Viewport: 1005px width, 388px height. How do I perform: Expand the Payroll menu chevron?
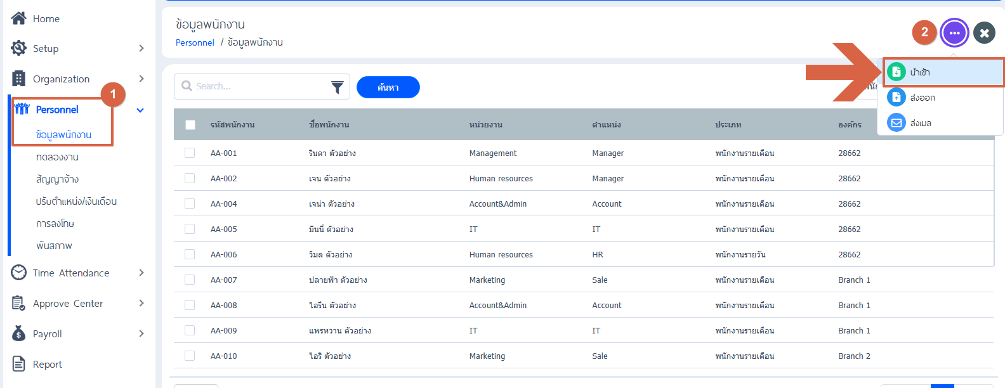(141, 333)
